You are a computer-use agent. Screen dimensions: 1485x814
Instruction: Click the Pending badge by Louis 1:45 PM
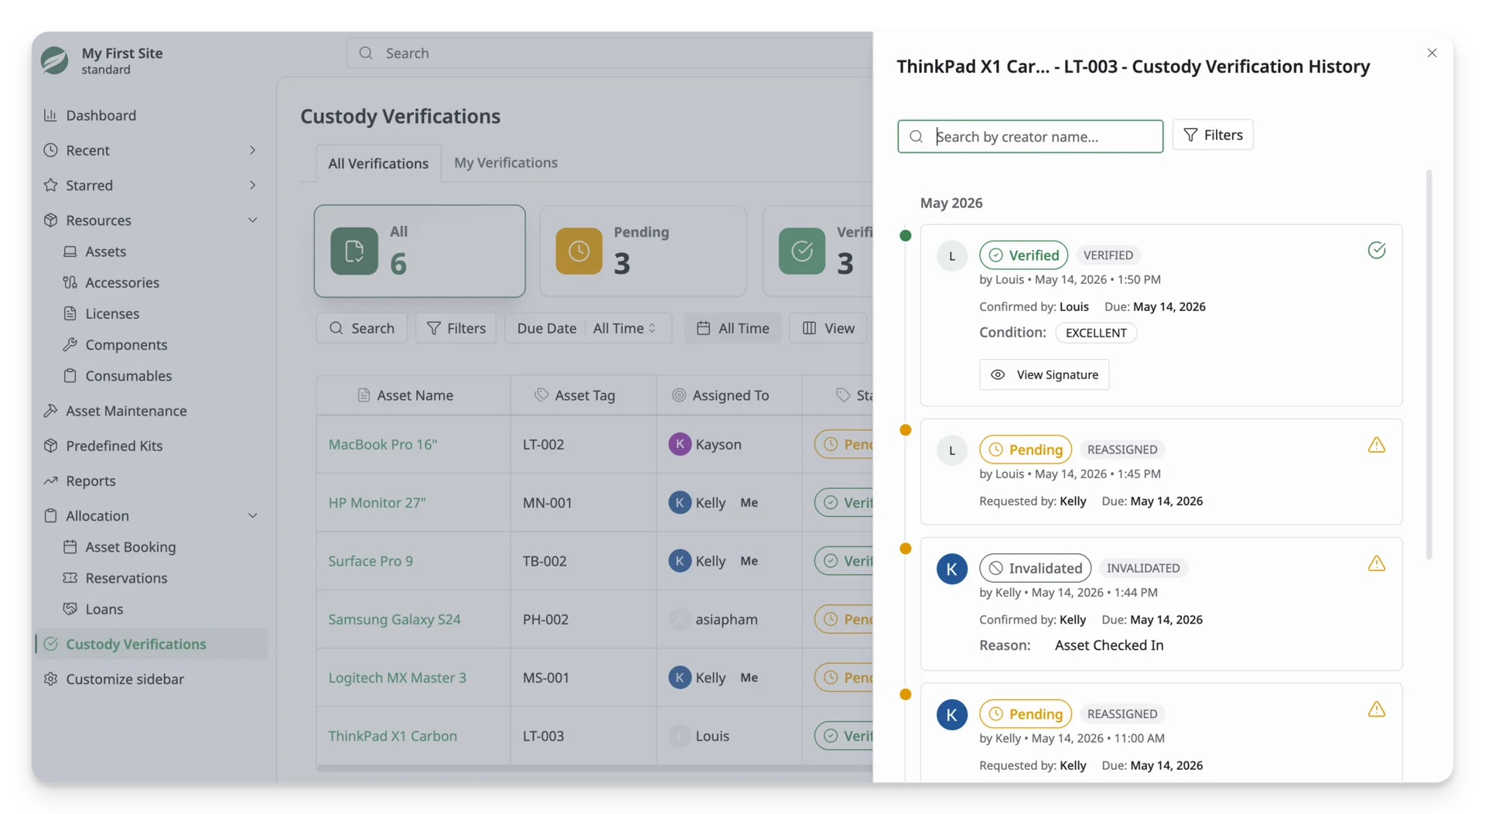pyautogui.click(x=1025, y=450)
